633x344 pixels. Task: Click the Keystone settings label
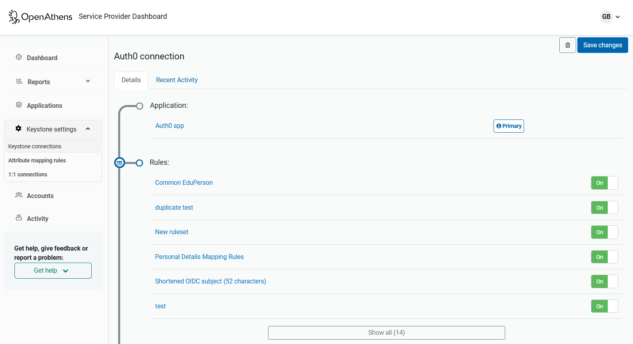point(51,129)
